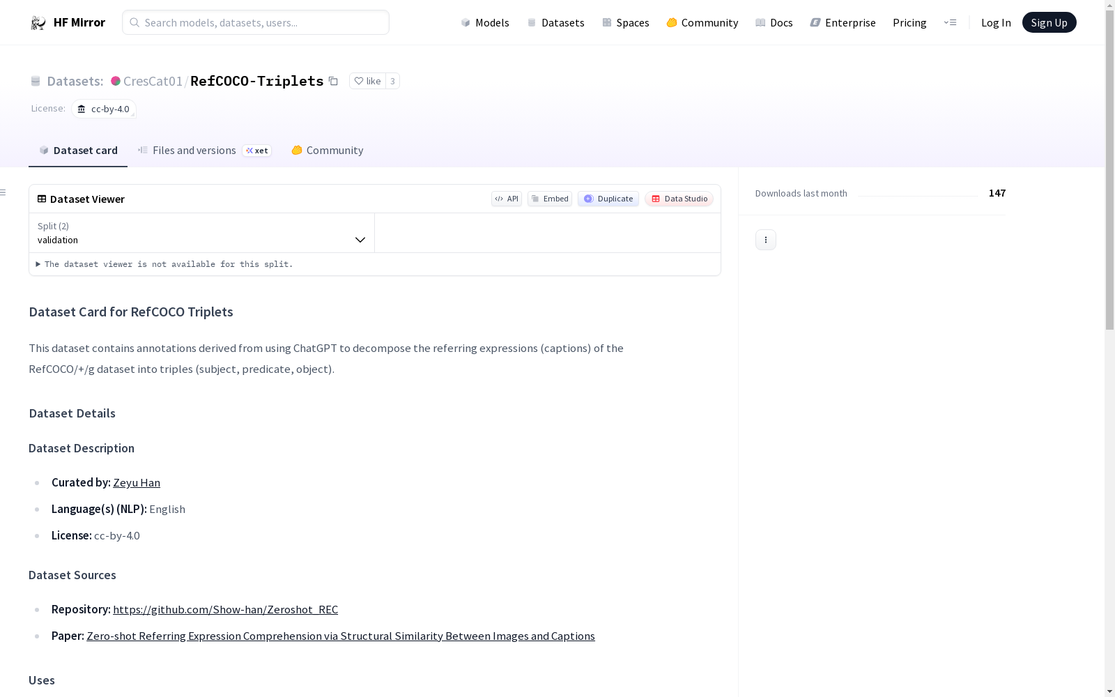
Task: Open the Enterprise page
Action: pyautogui.click(x=843, y=22)
